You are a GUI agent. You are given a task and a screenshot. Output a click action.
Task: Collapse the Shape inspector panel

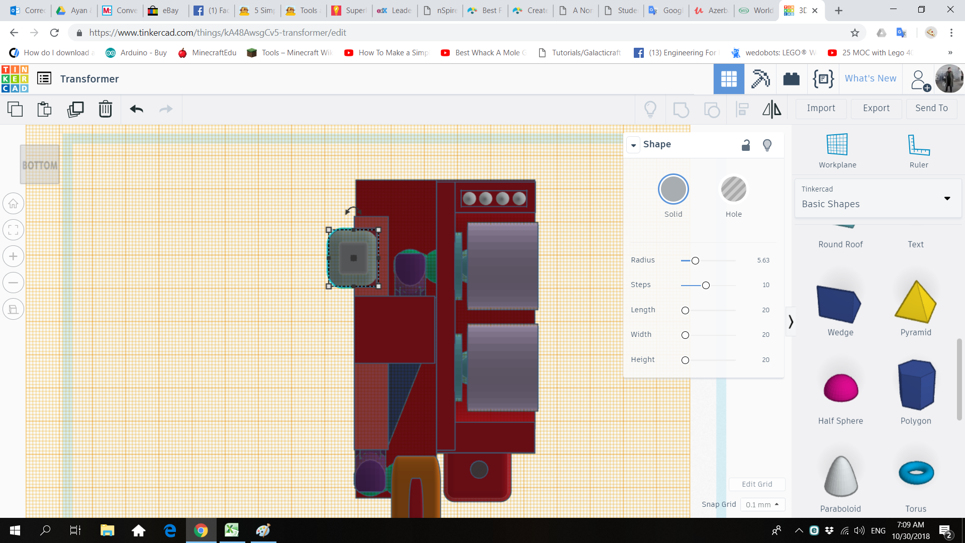coord(633,145)
